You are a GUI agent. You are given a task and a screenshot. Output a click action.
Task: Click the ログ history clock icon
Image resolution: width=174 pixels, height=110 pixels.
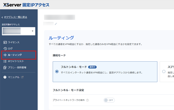tap(5, 48)
